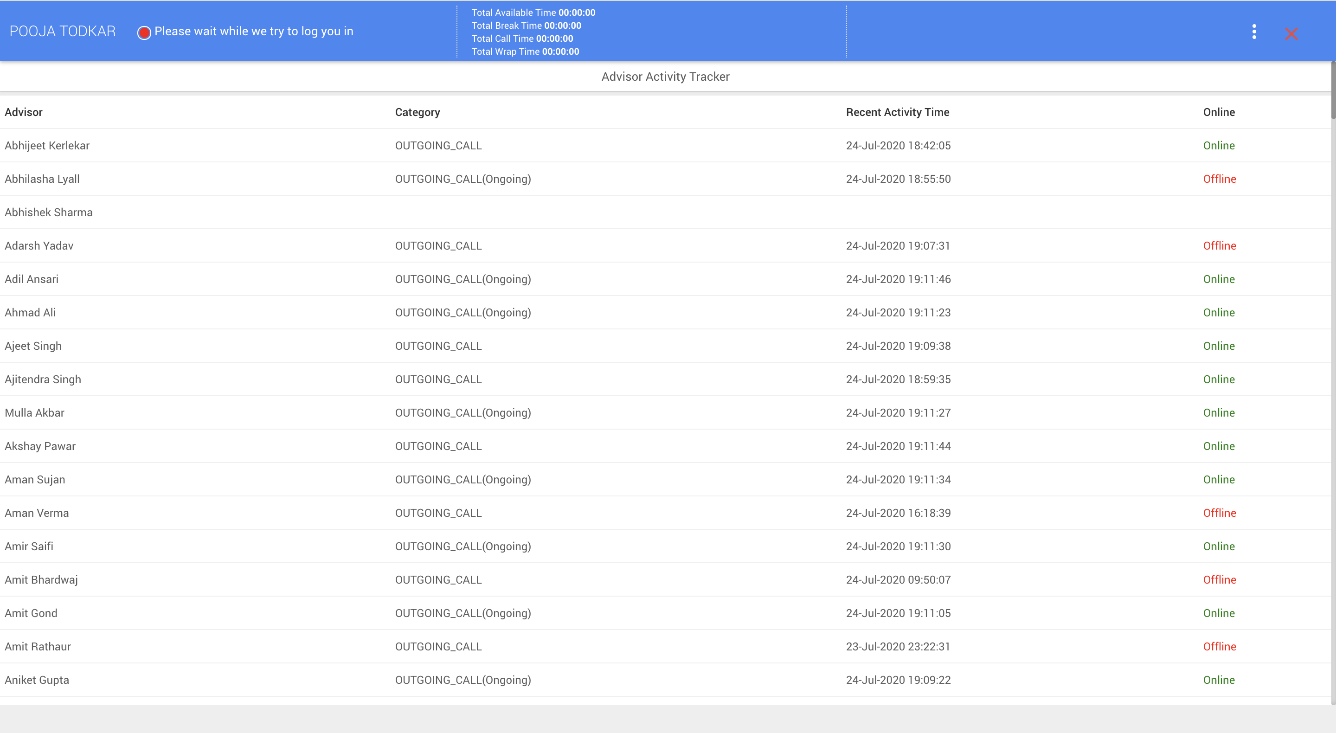Select the Aman Sujan advisor name

pyautogui.click(x=35, y=480)
